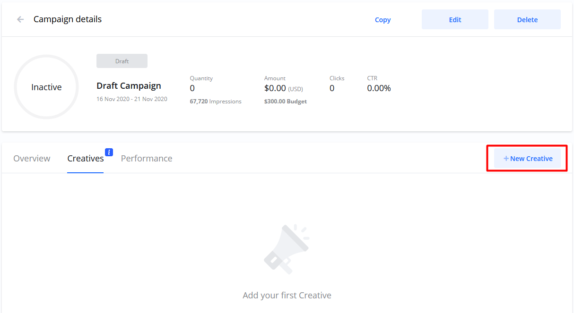Click the back arrow beside Campaign details

tap(20, 19)
